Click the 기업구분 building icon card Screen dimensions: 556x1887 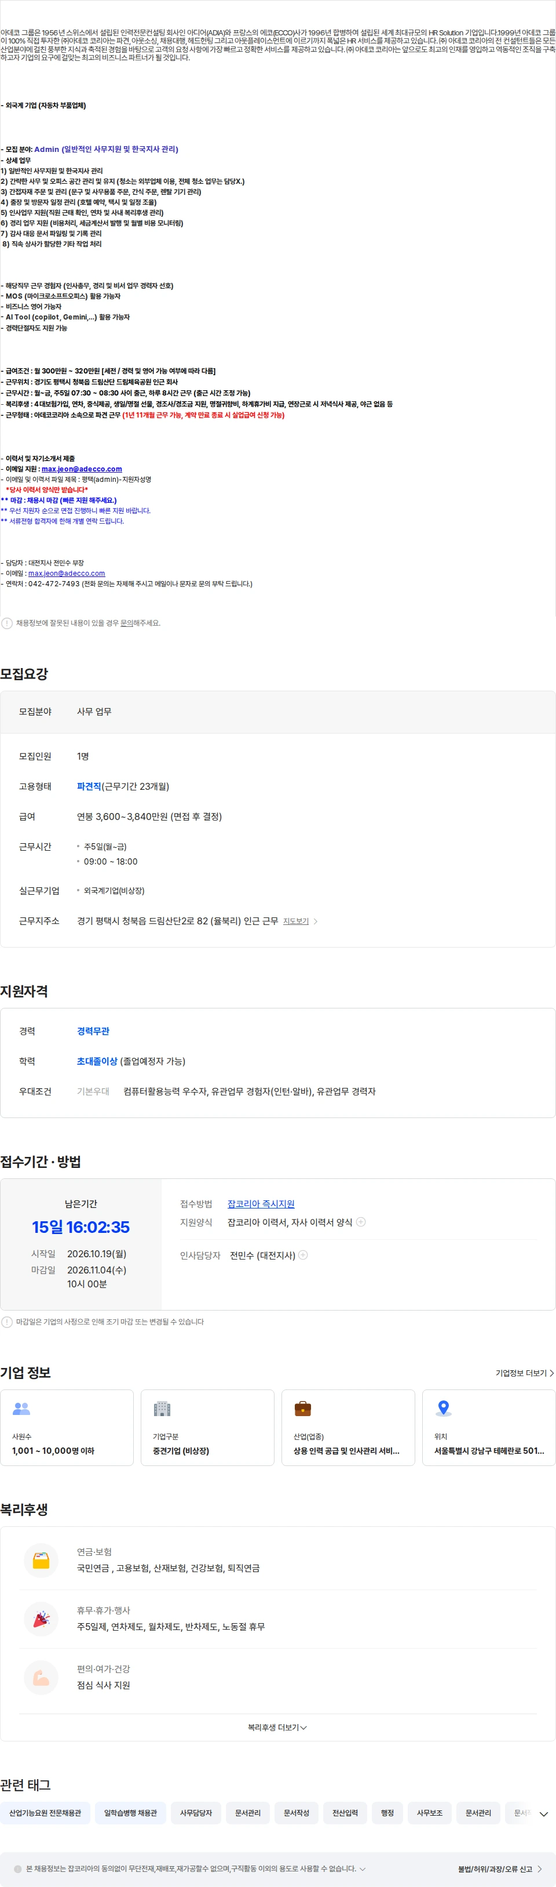coord(207,1428)
